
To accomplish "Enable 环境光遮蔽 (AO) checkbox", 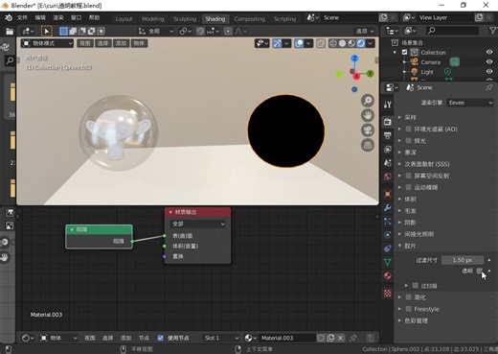I will [x=408, y=129].
